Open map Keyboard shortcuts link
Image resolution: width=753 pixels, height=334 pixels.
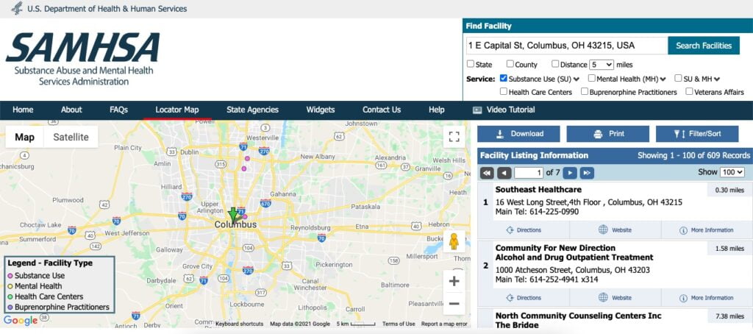(x=239, y=324)
